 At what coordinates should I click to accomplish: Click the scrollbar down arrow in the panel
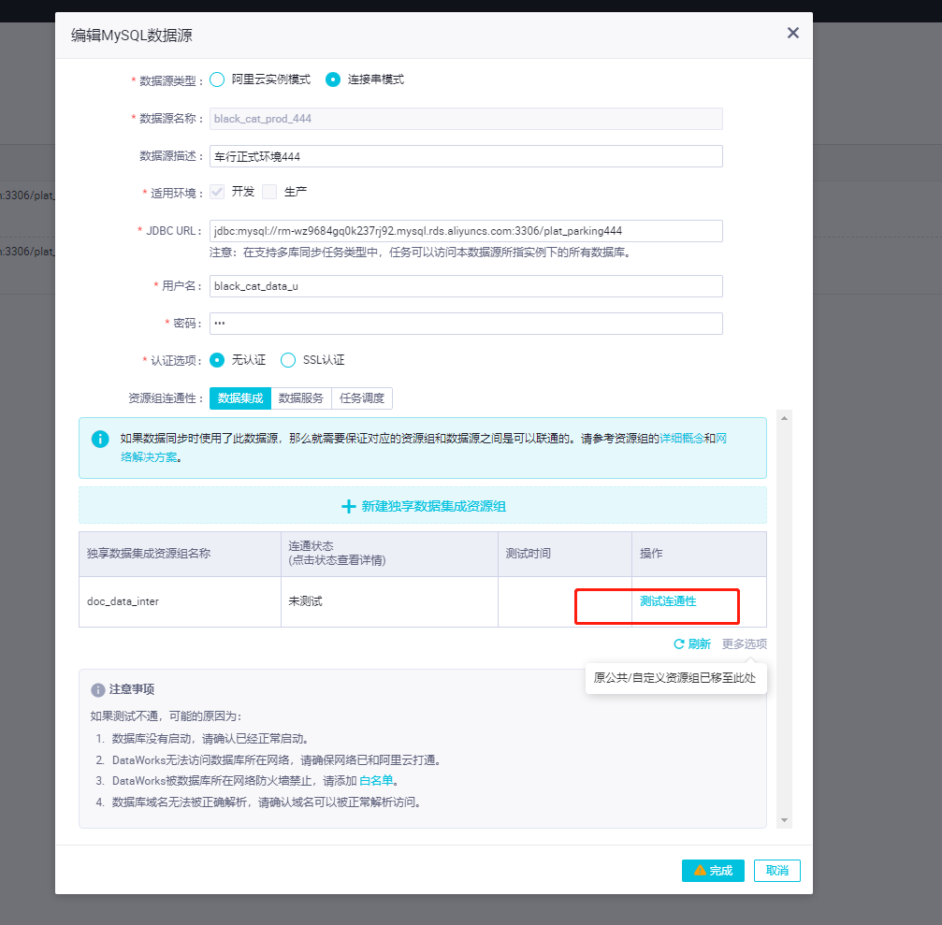(784, 820)
